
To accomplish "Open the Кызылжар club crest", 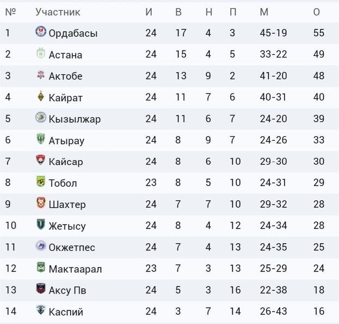I will [41, 117].
